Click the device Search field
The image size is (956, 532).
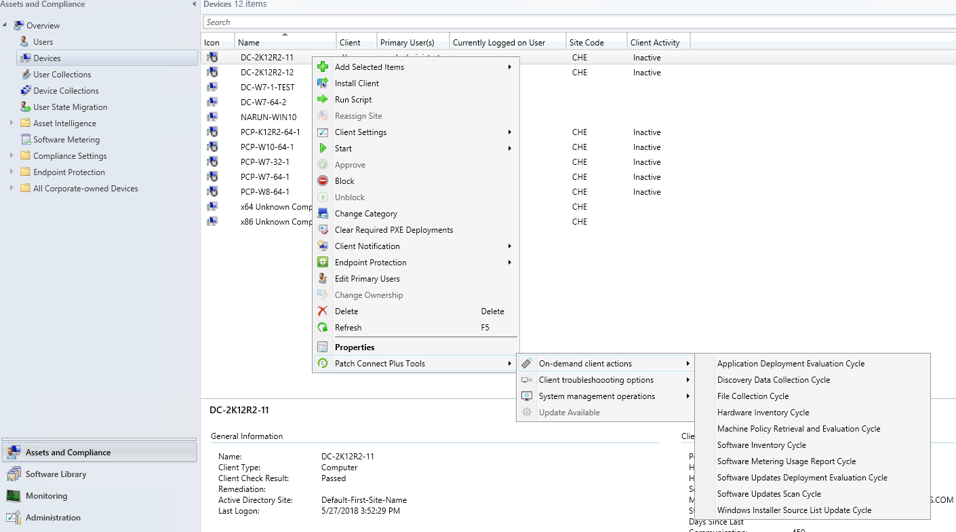(579, 22)
